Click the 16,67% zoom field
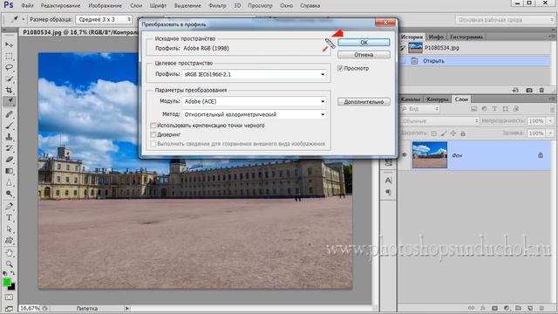The width and height of the screenshot is (558, 314). coord(30,308)
